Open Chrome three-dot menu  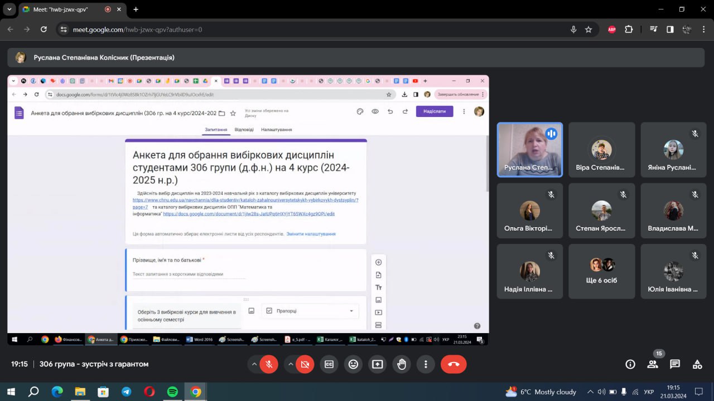point(703,30)
